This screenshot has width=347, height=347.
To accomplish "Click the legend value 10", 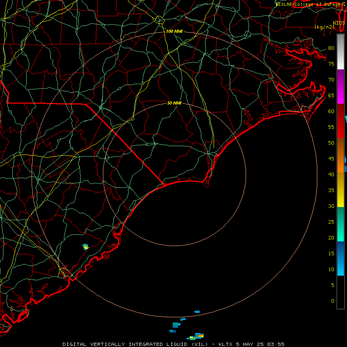I will tap(331, 270).
